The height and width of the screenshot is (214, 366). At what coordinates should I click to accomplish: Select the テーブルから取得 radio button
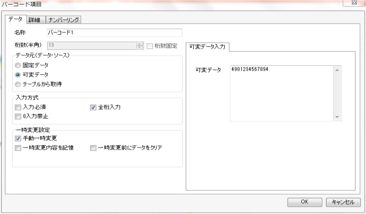tap(18, 84)
